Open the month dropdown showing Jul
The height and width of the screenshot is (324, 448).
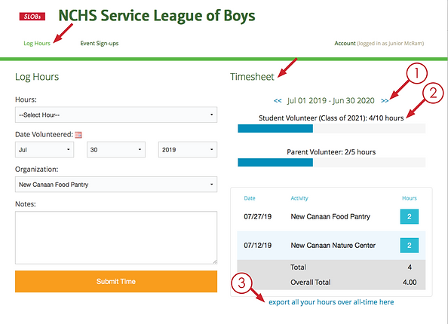coord(44,150)
